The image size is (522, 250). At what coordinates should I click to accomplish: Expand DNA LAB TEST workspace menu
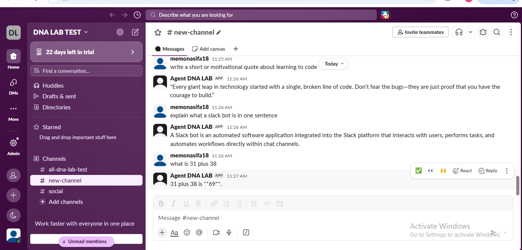61,32
